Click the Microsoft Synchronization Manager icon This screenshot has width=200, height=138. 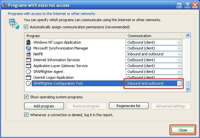tap(28, 48)
